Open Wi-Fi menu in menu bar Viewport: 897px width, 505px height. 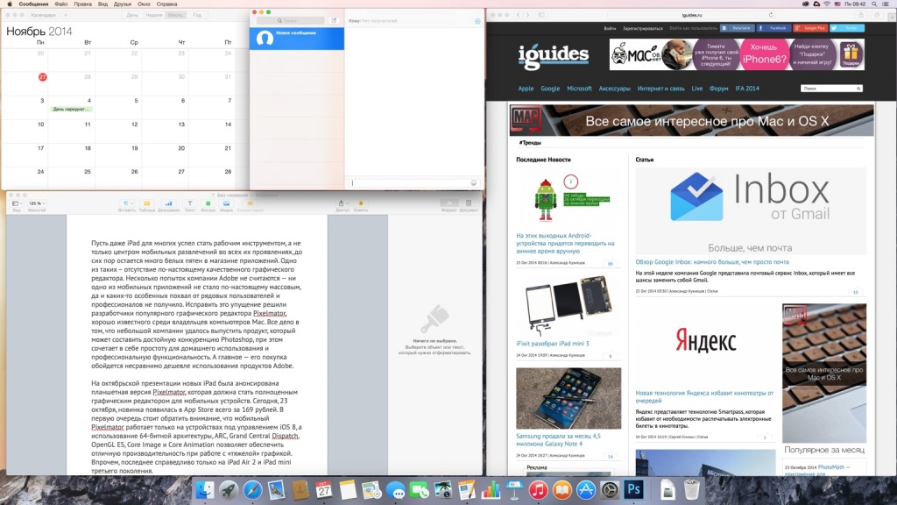tap(827, 4)
